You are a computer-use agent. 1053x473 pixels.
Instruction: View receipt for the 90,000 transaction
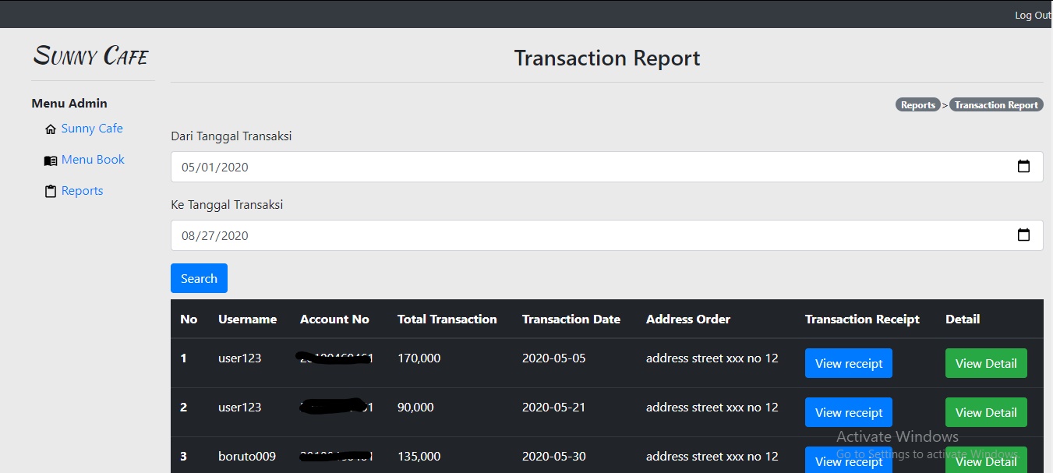(848, 412)
